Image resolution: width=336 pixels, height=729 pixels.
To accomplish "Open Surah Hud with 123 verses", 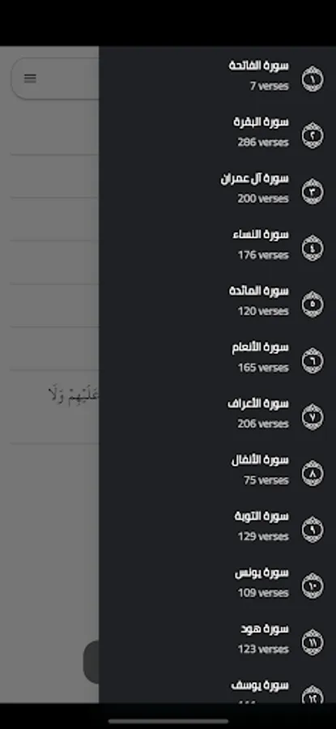I will (x=218, y=639).
